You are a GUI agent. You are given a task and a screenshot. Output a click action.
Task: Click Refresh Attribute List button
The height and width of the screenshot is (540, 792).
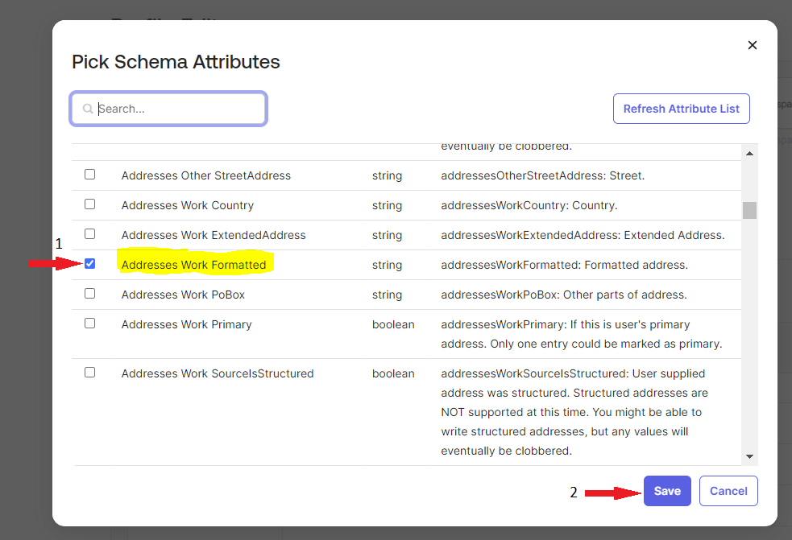click(681, 108)
